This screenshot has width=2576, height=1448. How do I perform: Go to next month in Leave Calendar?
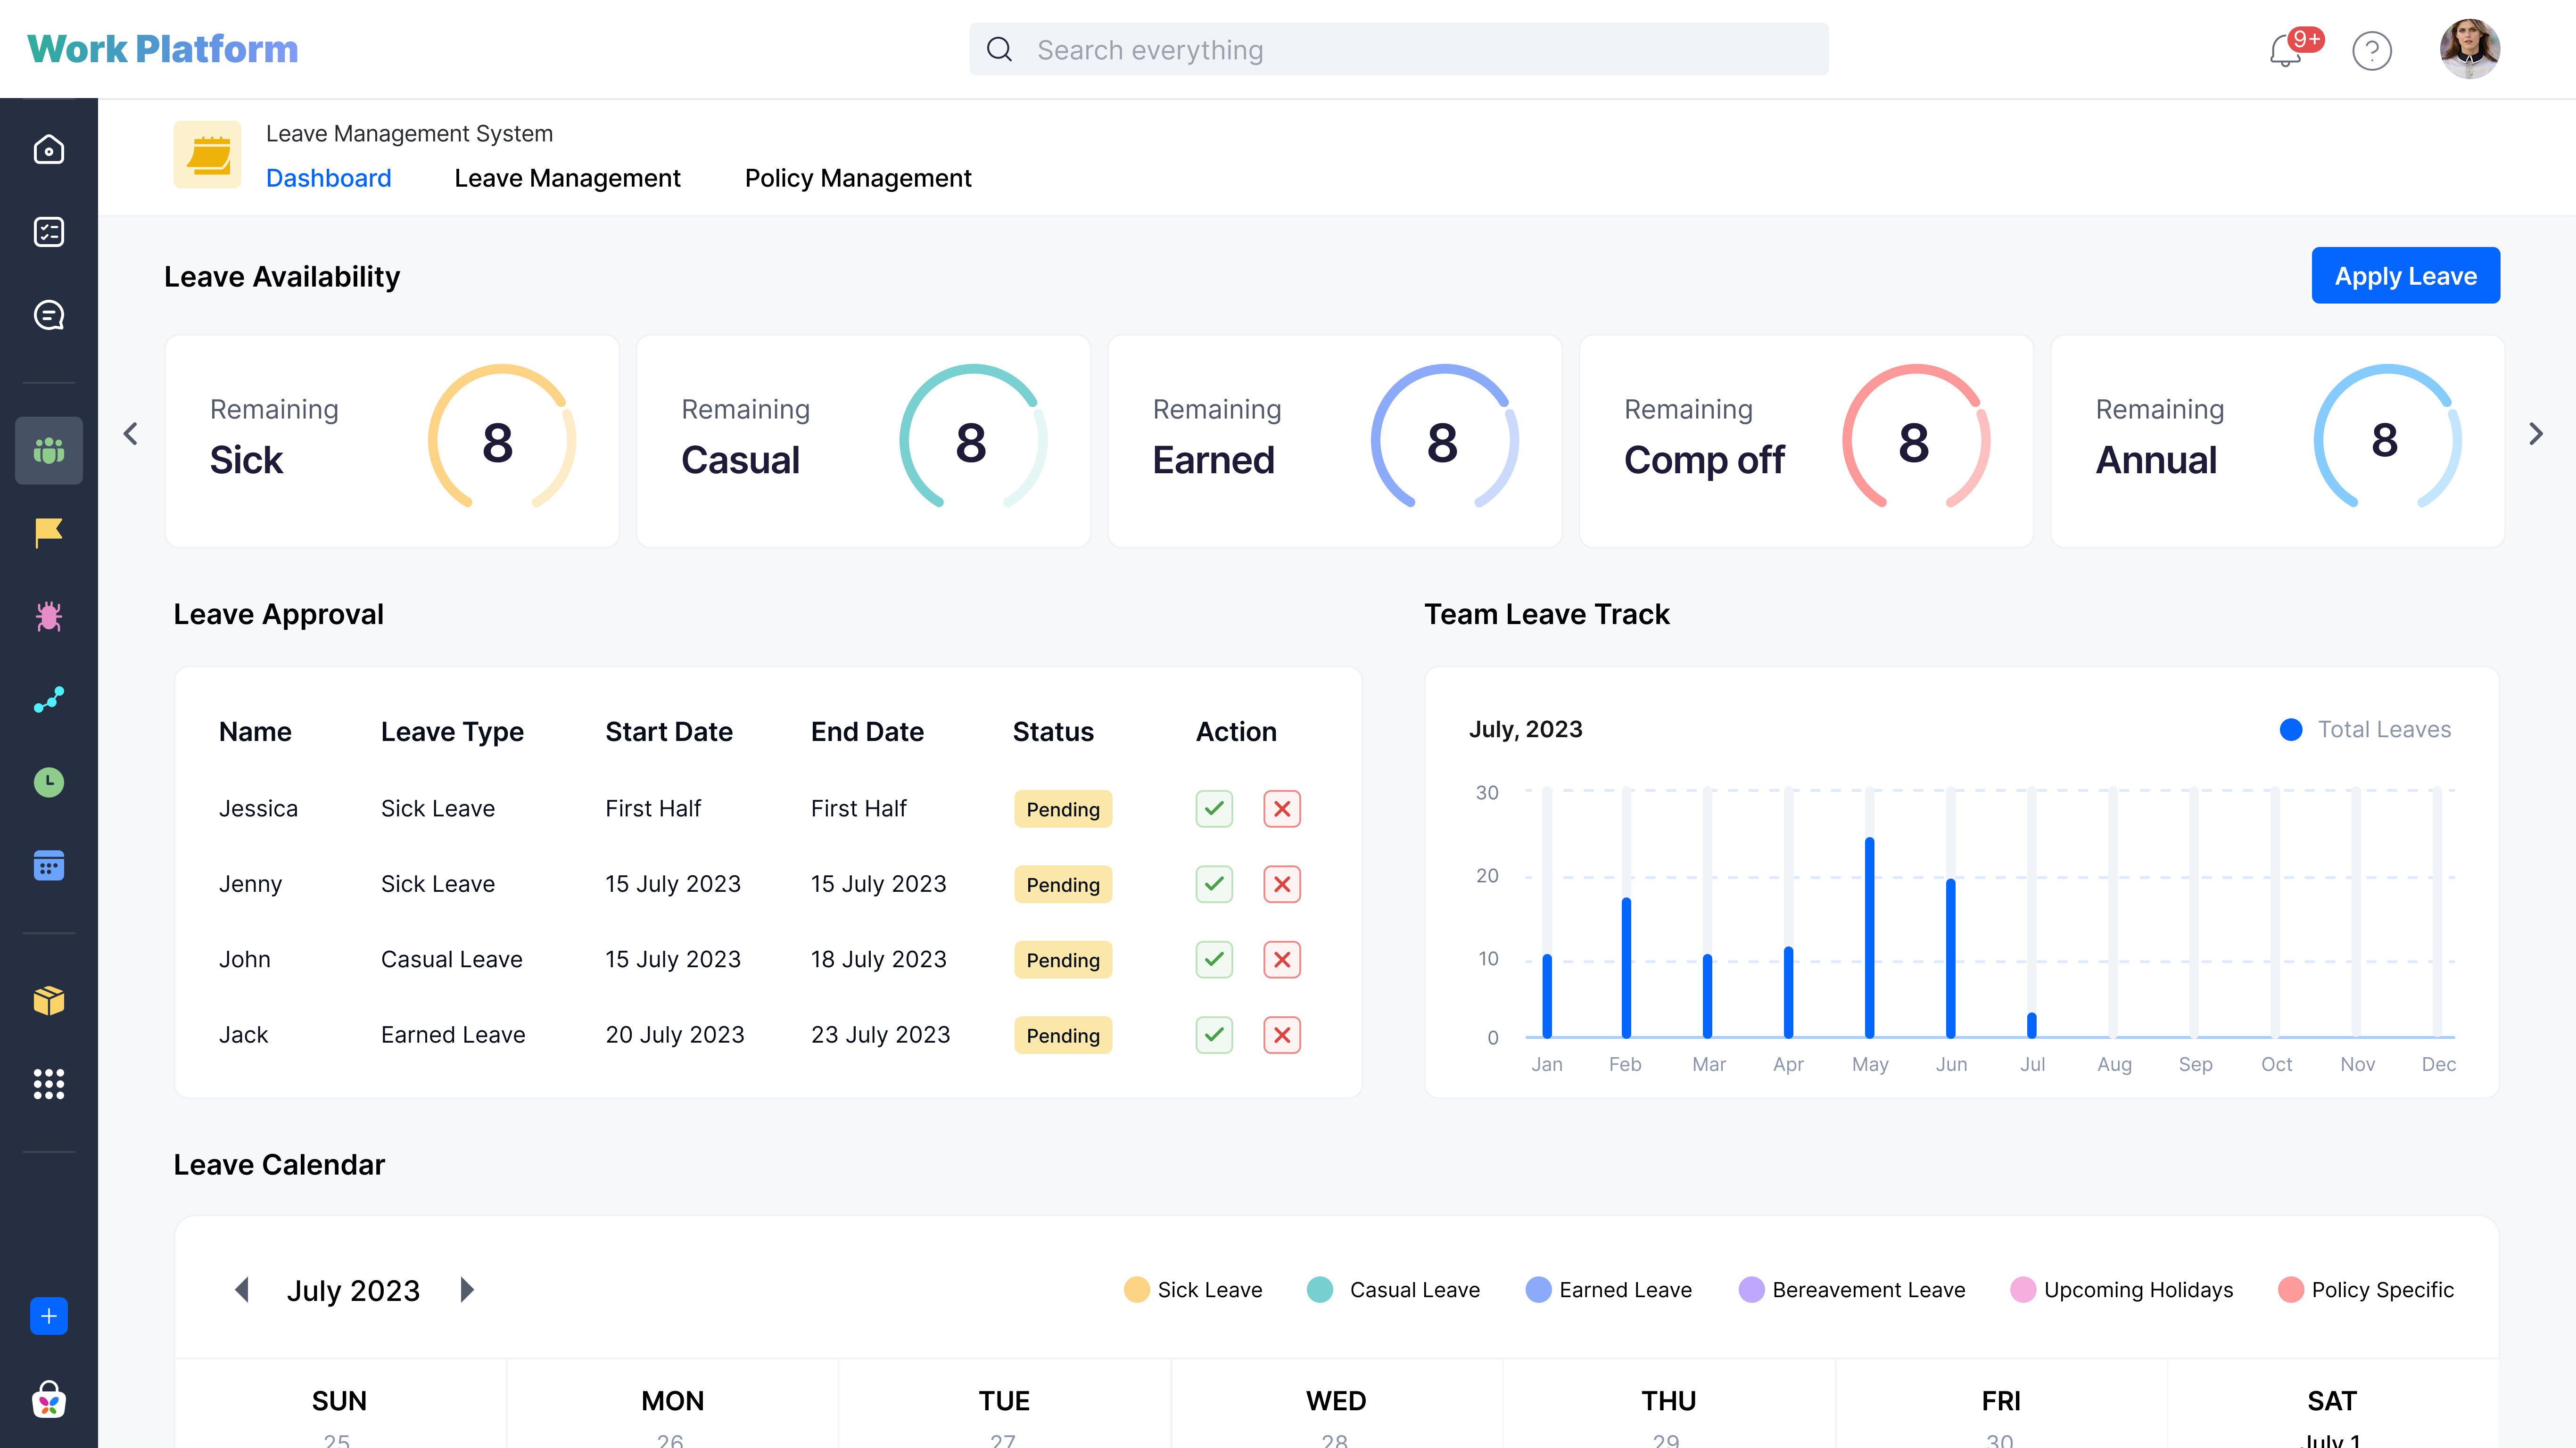click(467, 1290)
